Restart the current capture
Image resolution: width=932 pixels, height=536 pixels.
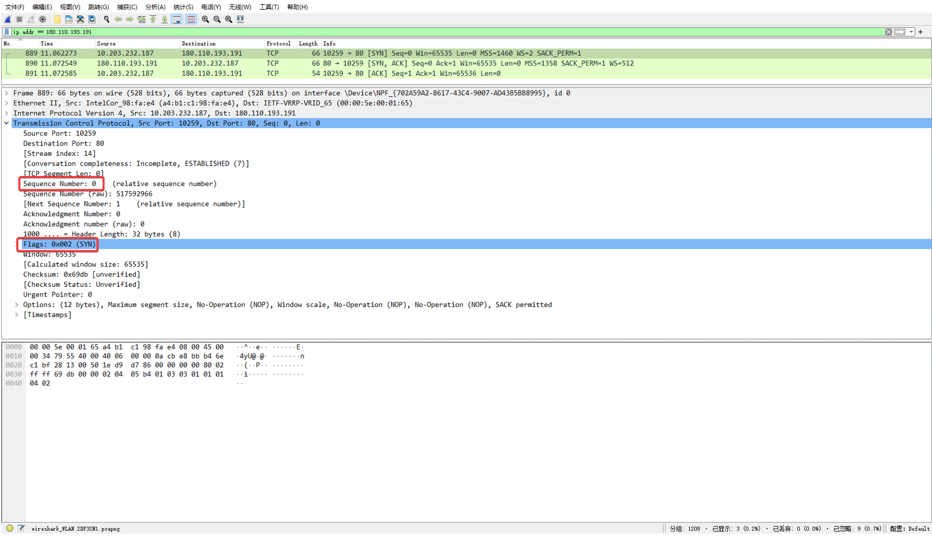click(31, 19)
